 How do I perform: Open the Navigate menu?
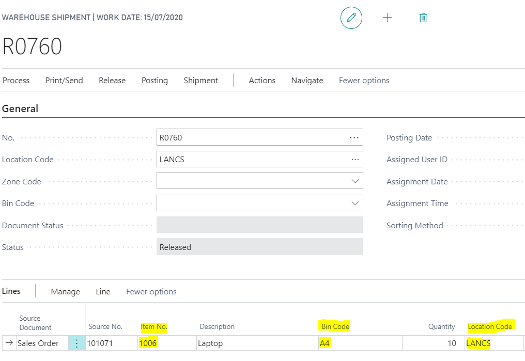(x=307, y=81)
